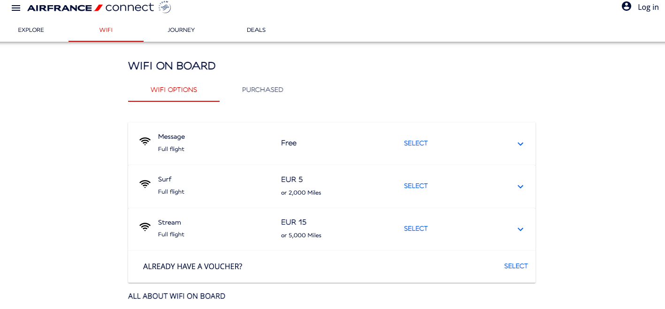The height and width of the screenshot is (309, 665).
Task: Click the Air France Connect logo
Action: (x=90, y=8)
